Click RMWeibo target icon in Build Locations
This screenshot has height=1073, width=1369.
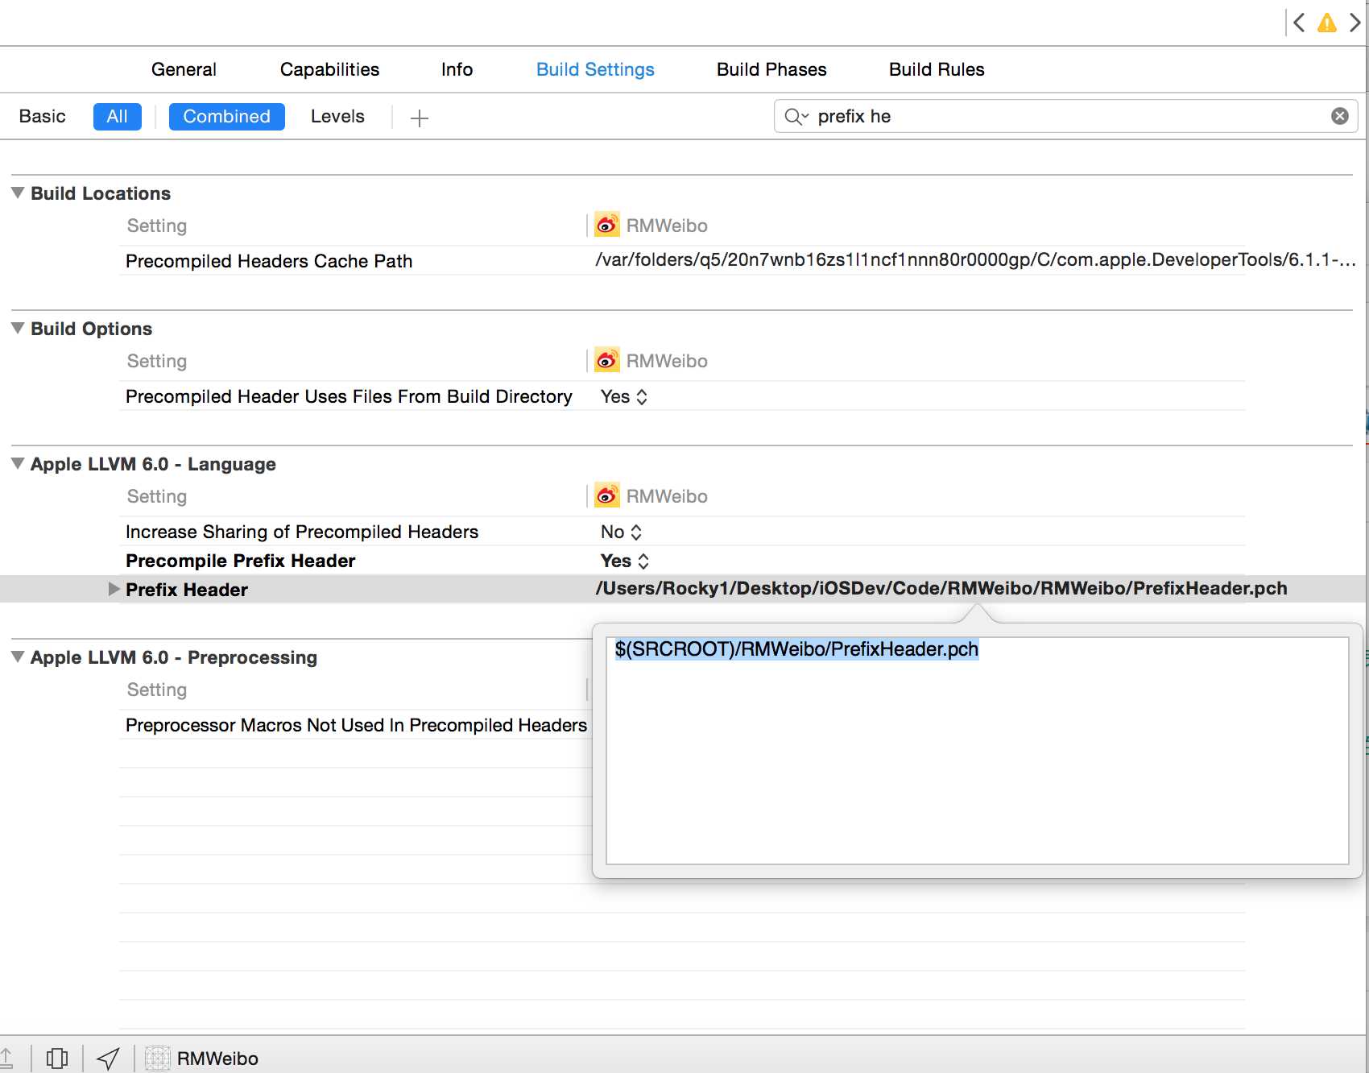click(x=607, y=225)
